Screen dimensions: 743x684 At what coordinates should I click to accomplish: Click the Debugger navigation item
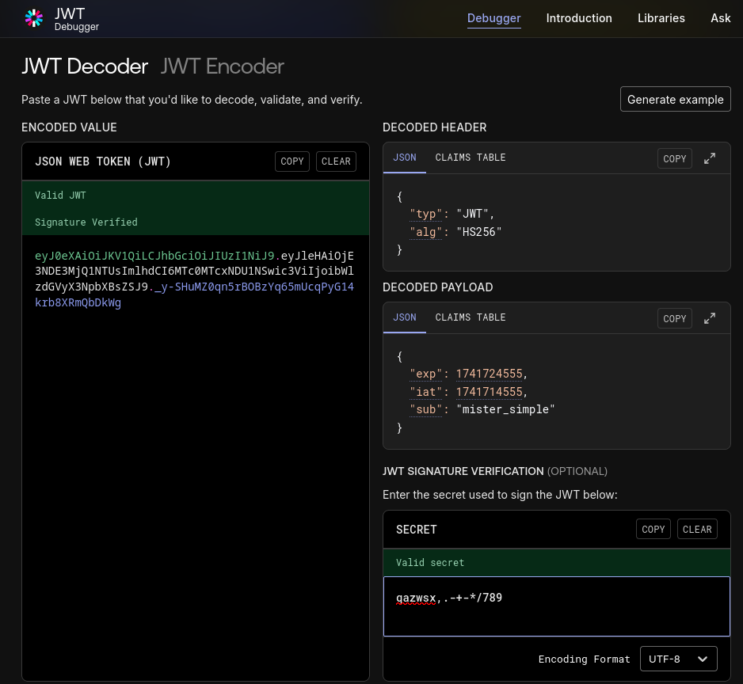(x=493, y=18)
